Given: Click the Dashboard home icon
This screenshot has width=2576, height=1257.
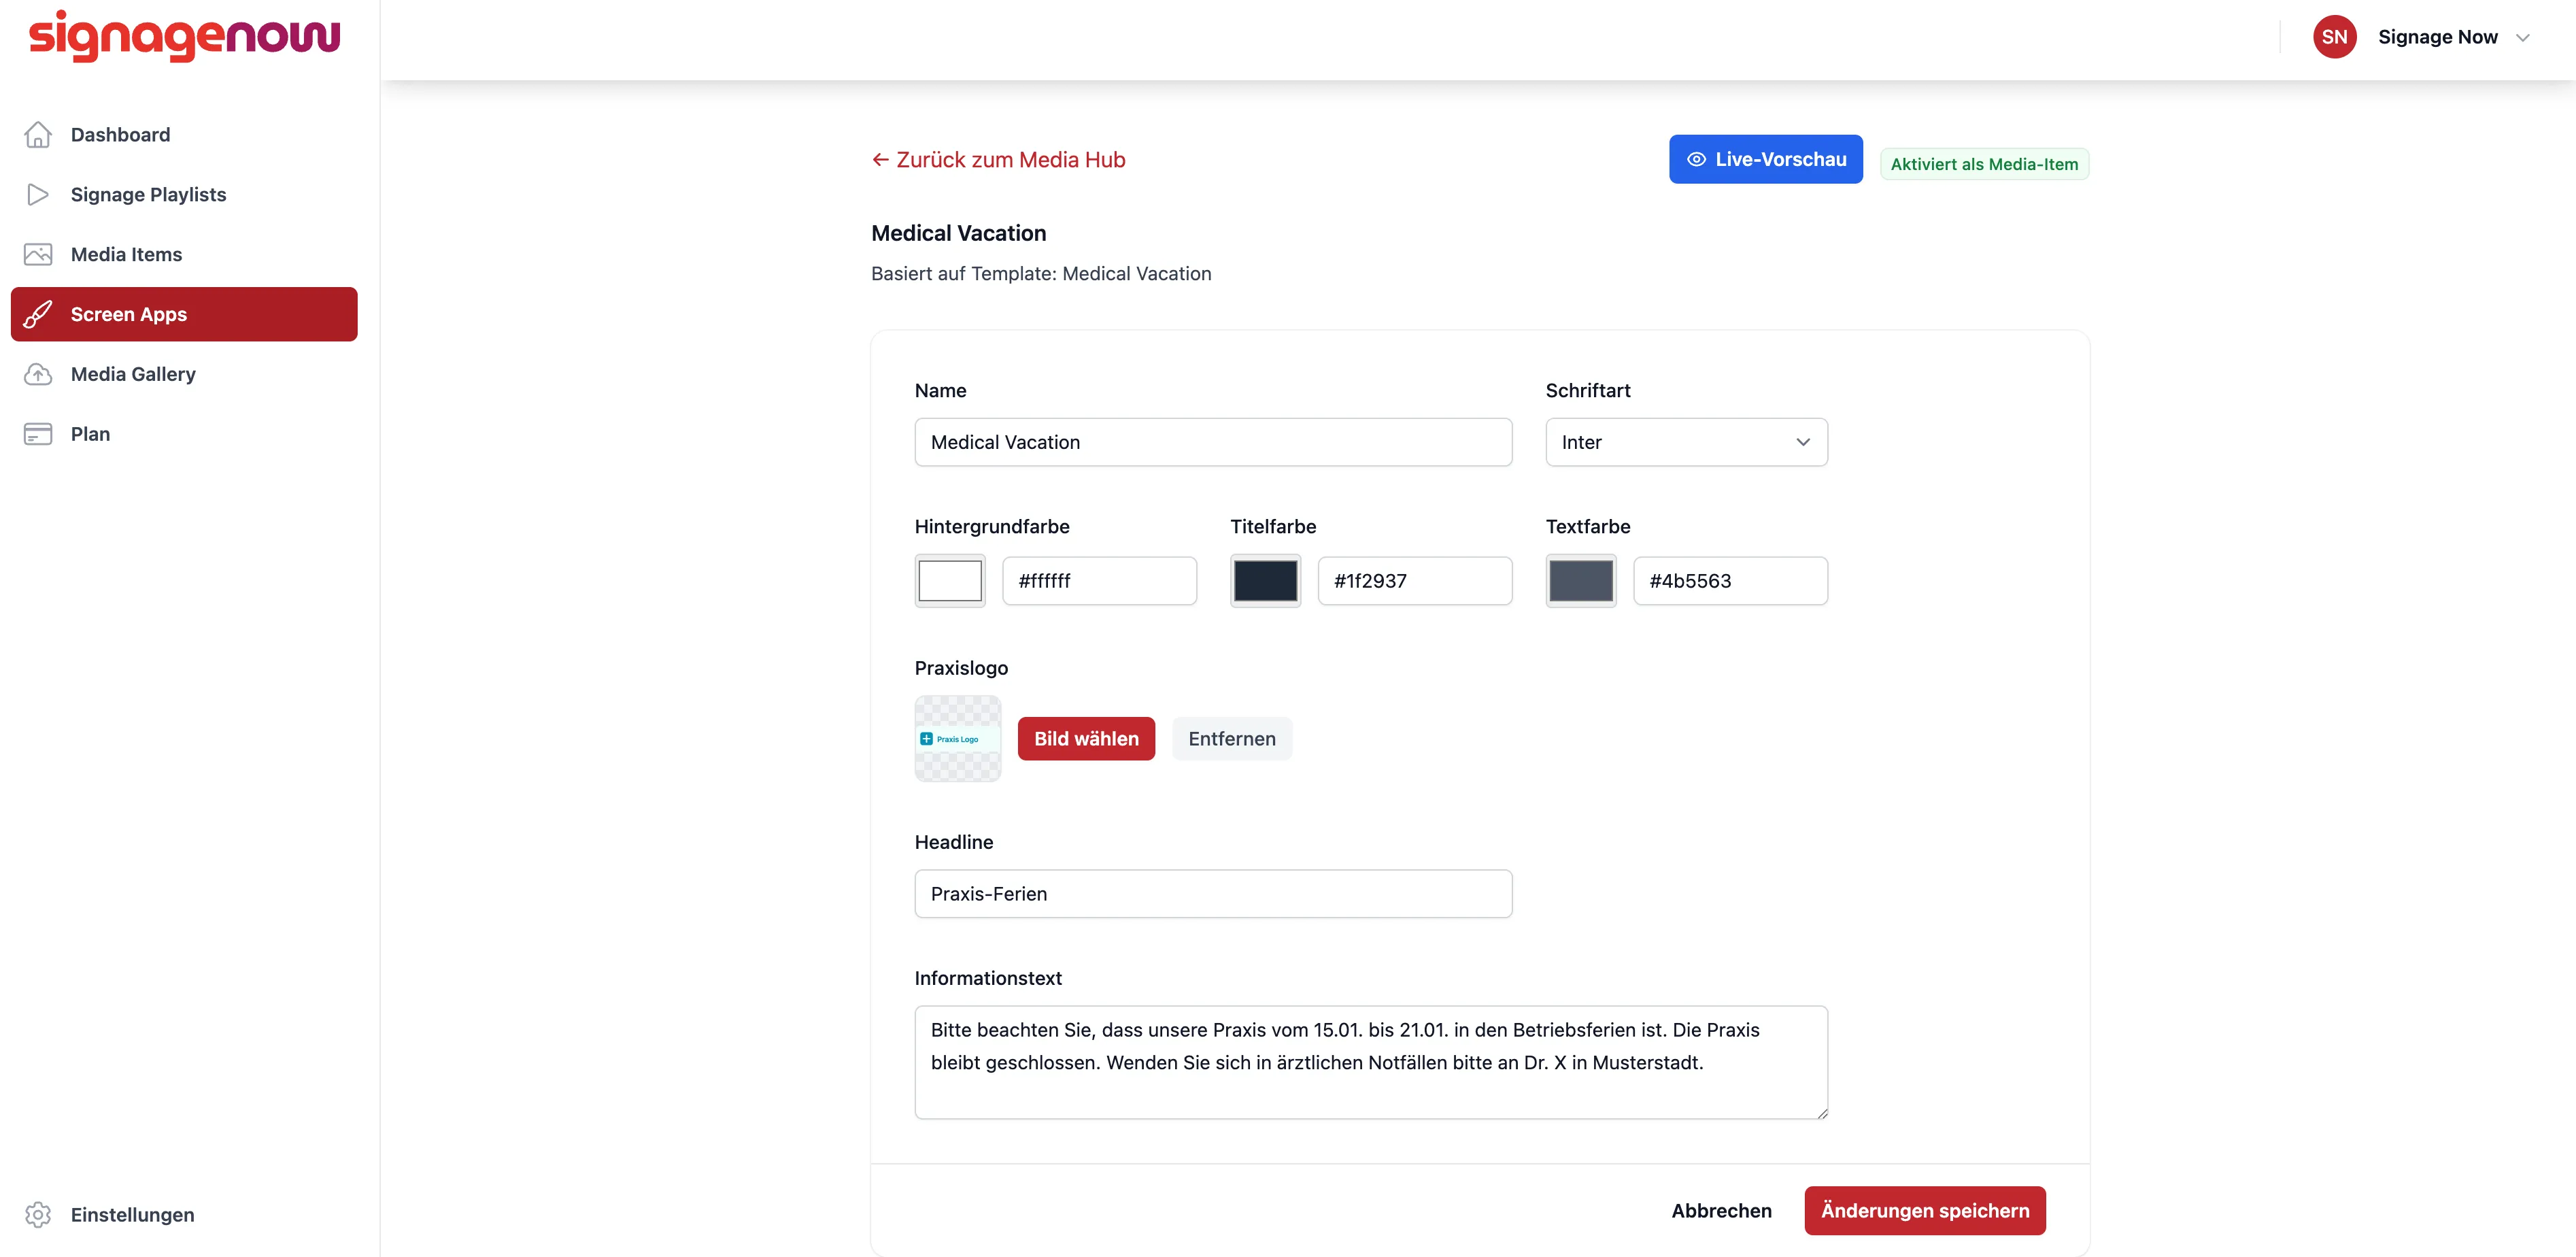Looking at the screenshot, I should click(38, 135).
